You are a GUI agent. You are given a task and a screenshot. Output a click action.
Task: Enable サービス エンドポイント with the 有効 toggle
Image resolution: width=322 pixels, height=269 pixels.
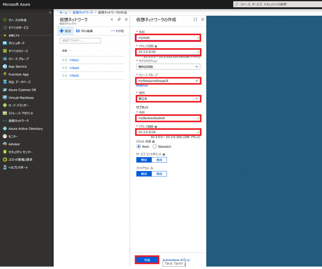click(159, 160)
